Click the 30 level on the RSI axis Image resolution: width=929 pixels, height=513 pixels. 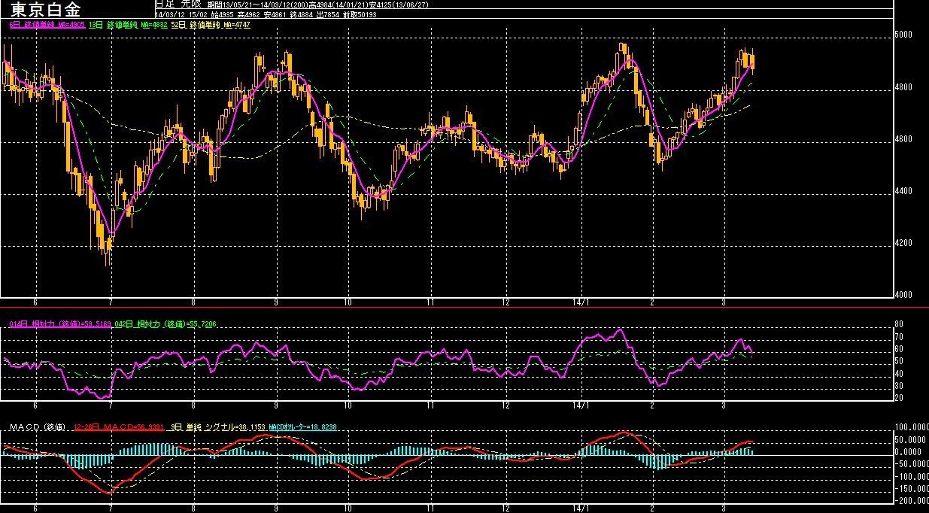[898, 386]
